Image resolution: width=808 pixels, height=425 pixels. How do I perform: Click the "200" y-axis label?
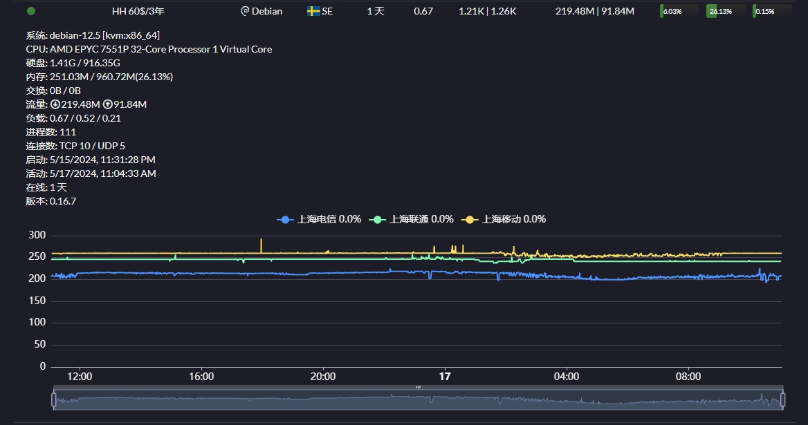37,279
